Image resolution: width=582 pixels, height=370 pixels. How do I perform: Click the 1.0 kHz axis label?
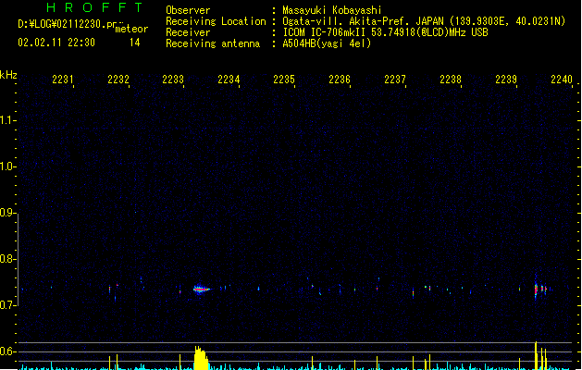(x=7, y=166)
